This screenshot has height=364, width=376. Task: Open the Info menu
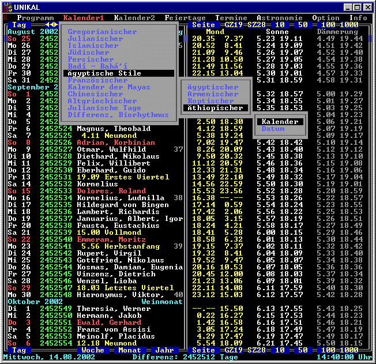pyautogui.click(x=358, y=18)
